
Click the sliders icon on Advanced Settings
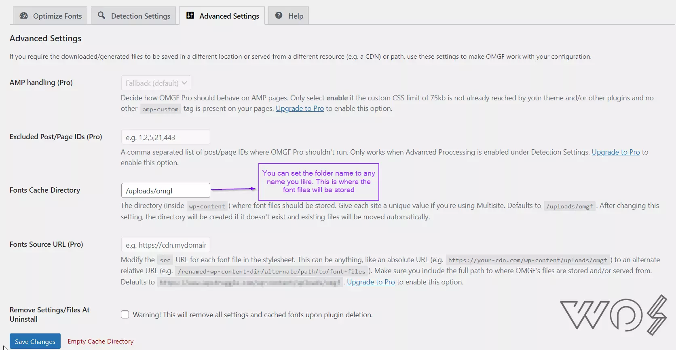pos(190,15)
